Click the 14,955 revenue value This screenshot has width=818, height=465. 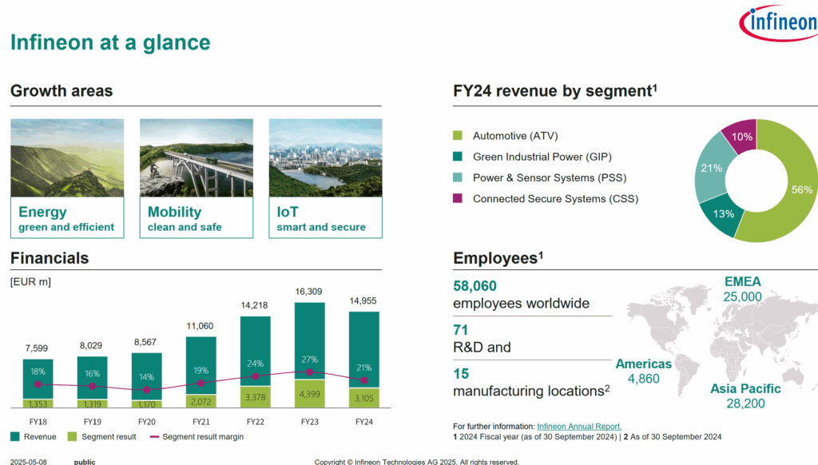click(x=363, y=300)
